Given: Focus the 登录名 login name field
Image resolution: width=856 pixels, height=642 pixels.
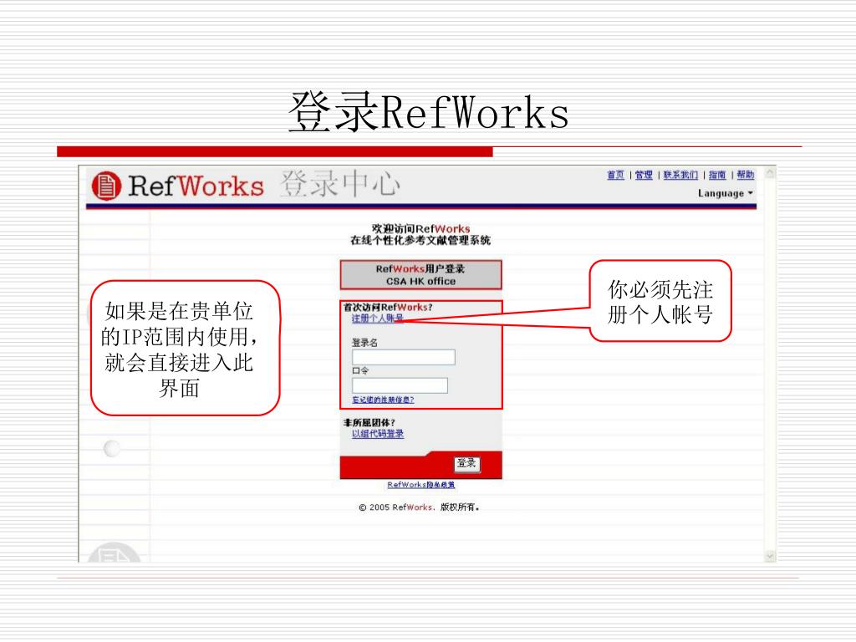Looking at the screenshot, I should pyautogui.click(x=404, y=357).
